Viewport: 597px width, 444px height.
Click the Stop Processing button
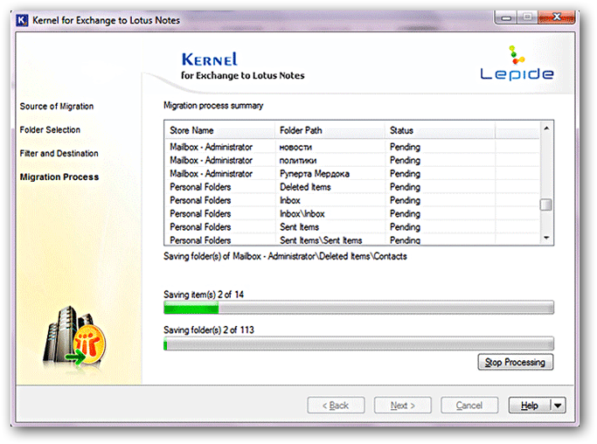pyautogui.click(x=515, y=362)
